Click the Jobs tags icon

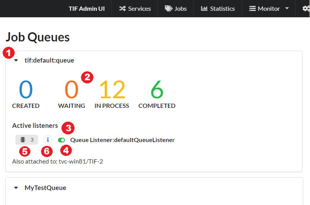pos(168,8)
